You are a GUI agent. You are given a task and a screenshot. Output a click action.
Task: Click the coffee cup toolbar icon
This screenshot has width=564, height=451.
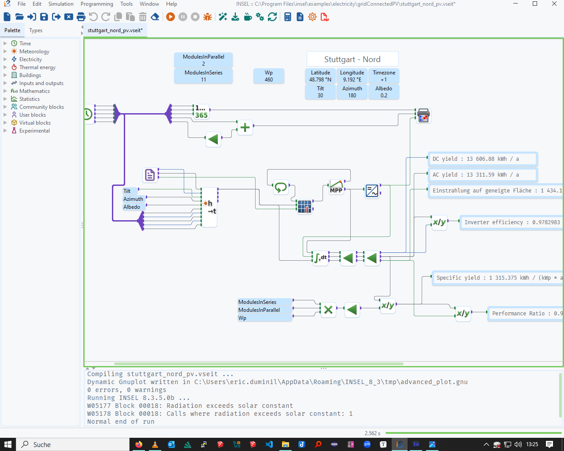248,17
